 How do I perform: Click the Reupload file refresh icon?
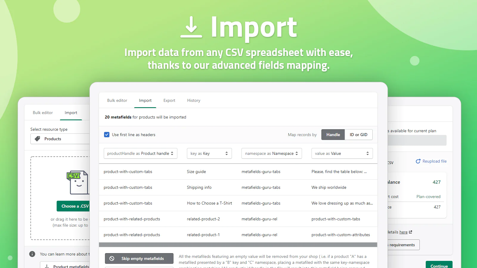pyautogui.click(x=418, y=161)
